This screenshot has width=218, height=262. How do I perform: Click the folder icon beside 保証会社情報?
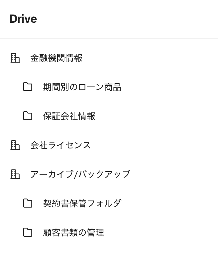pos(28,116)
